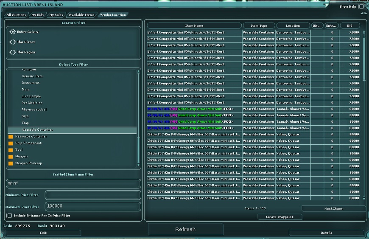369x239 pixels.
Task: Enable Include Entrance Fee In Price Filter
Action: 10,216
